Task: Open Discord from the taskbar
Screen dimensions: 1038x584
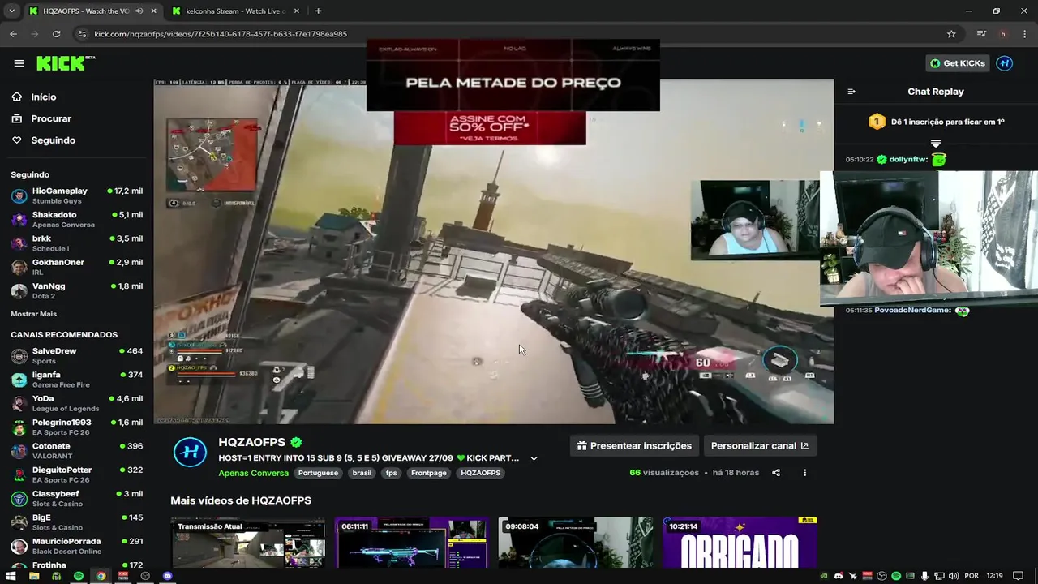Action: pos(168,576)
